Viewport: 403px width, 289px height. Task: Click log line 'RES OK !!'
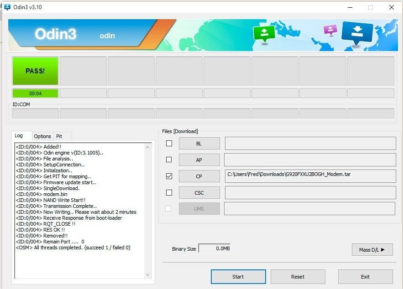(x=40, y=229)
